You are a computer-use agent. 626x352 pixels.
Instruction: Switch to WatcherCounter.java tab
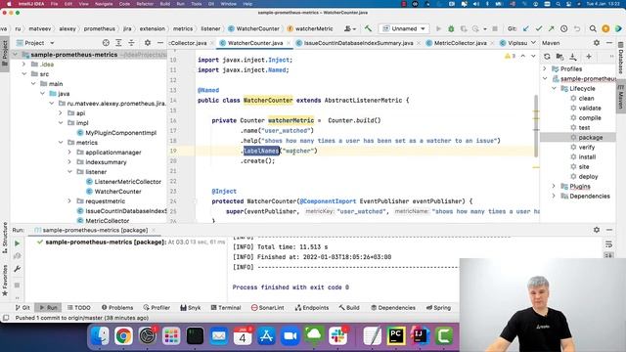pyautogui.click(x=255, y=43)
